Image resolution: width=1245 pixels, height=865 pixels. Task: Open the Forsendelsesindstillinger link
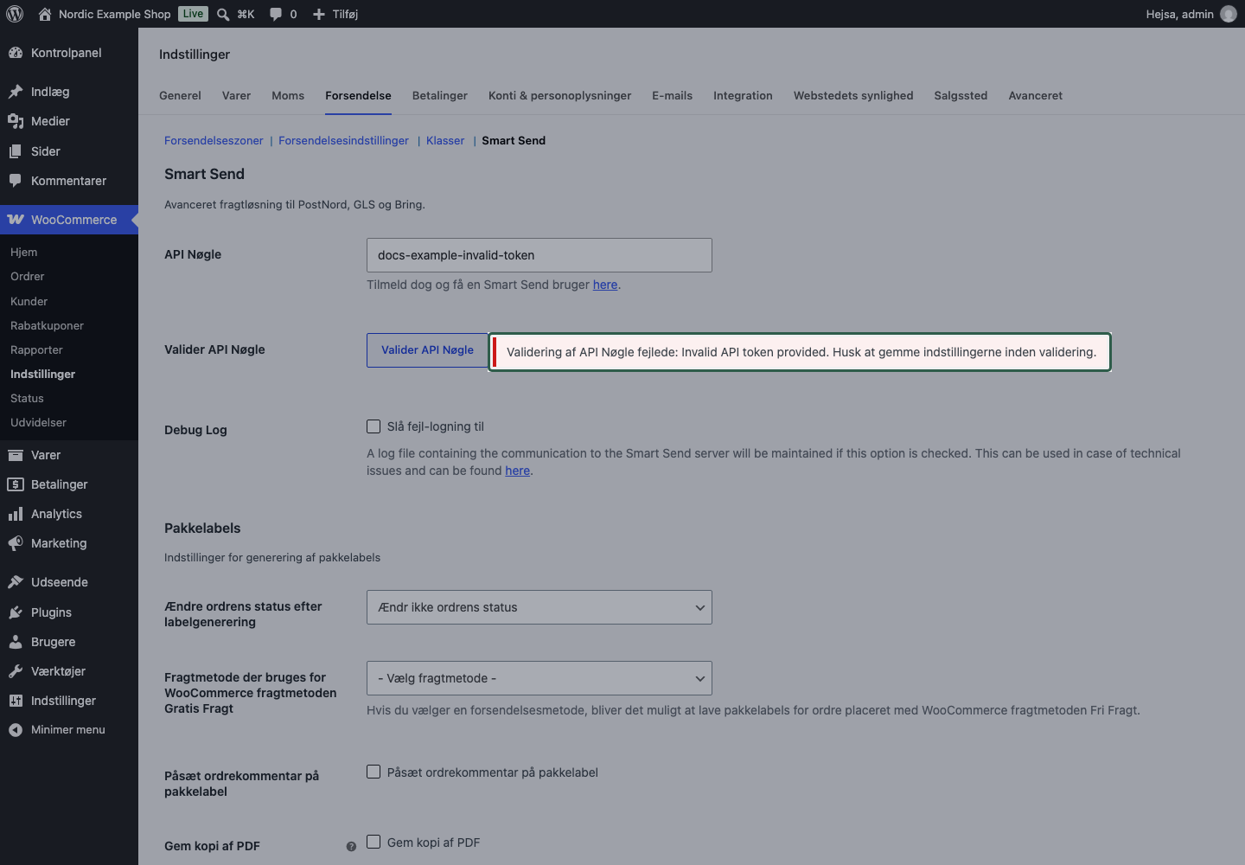(x=343, y=140)
